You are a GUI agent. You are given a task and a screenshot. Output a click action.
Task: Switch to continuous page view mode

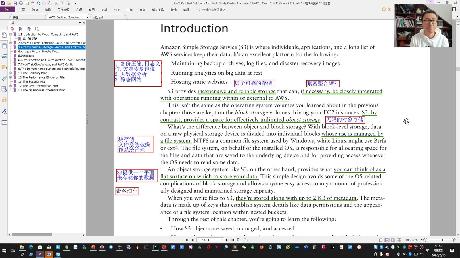coord(387,240)
